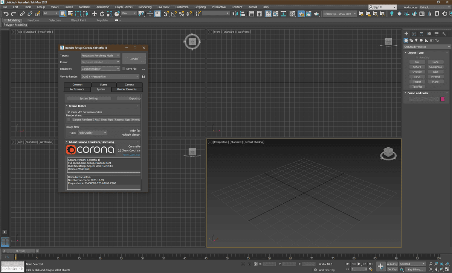
Task: Choose the Select Object tool
Action: pos(63,14)
